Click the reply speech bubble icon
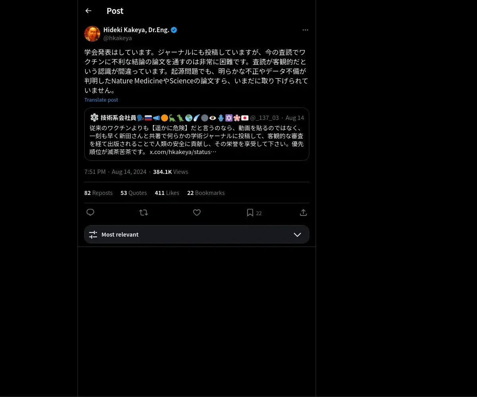Viewport: 477px width, 397px height. coord(90,212)
